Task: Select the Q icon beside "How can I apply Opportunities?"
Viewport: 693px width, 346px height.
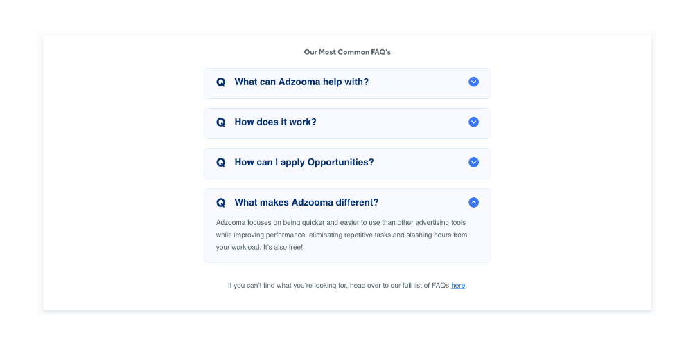Action: tap(221, 163)
